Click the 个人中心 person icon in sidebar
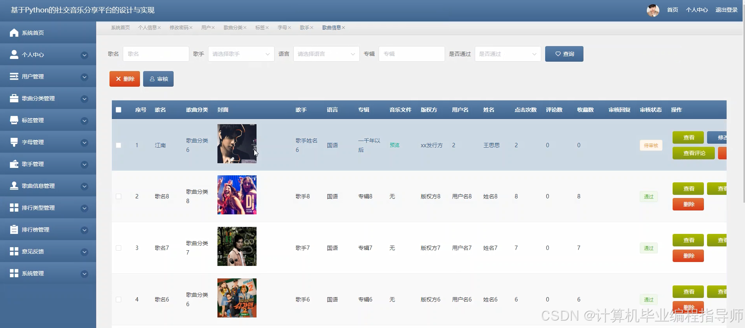The height and width of the screenshot is (328, 745). 14,55
